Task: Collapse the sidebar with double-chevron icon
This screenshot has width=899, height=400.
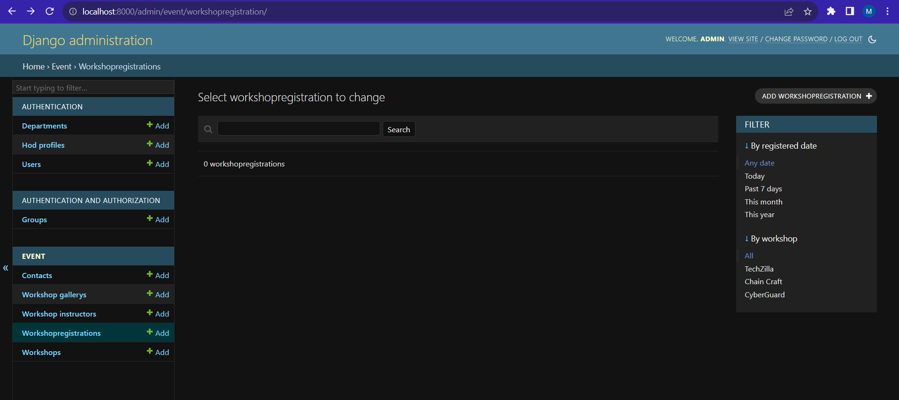Action: click(x=6, y=268)
